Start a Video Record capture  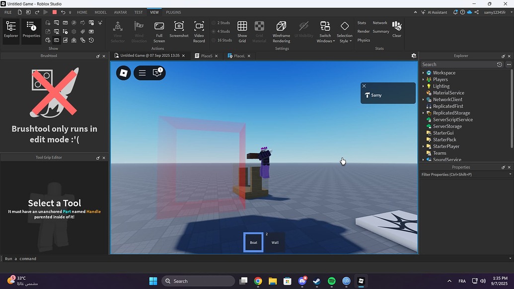coord(199,30)
